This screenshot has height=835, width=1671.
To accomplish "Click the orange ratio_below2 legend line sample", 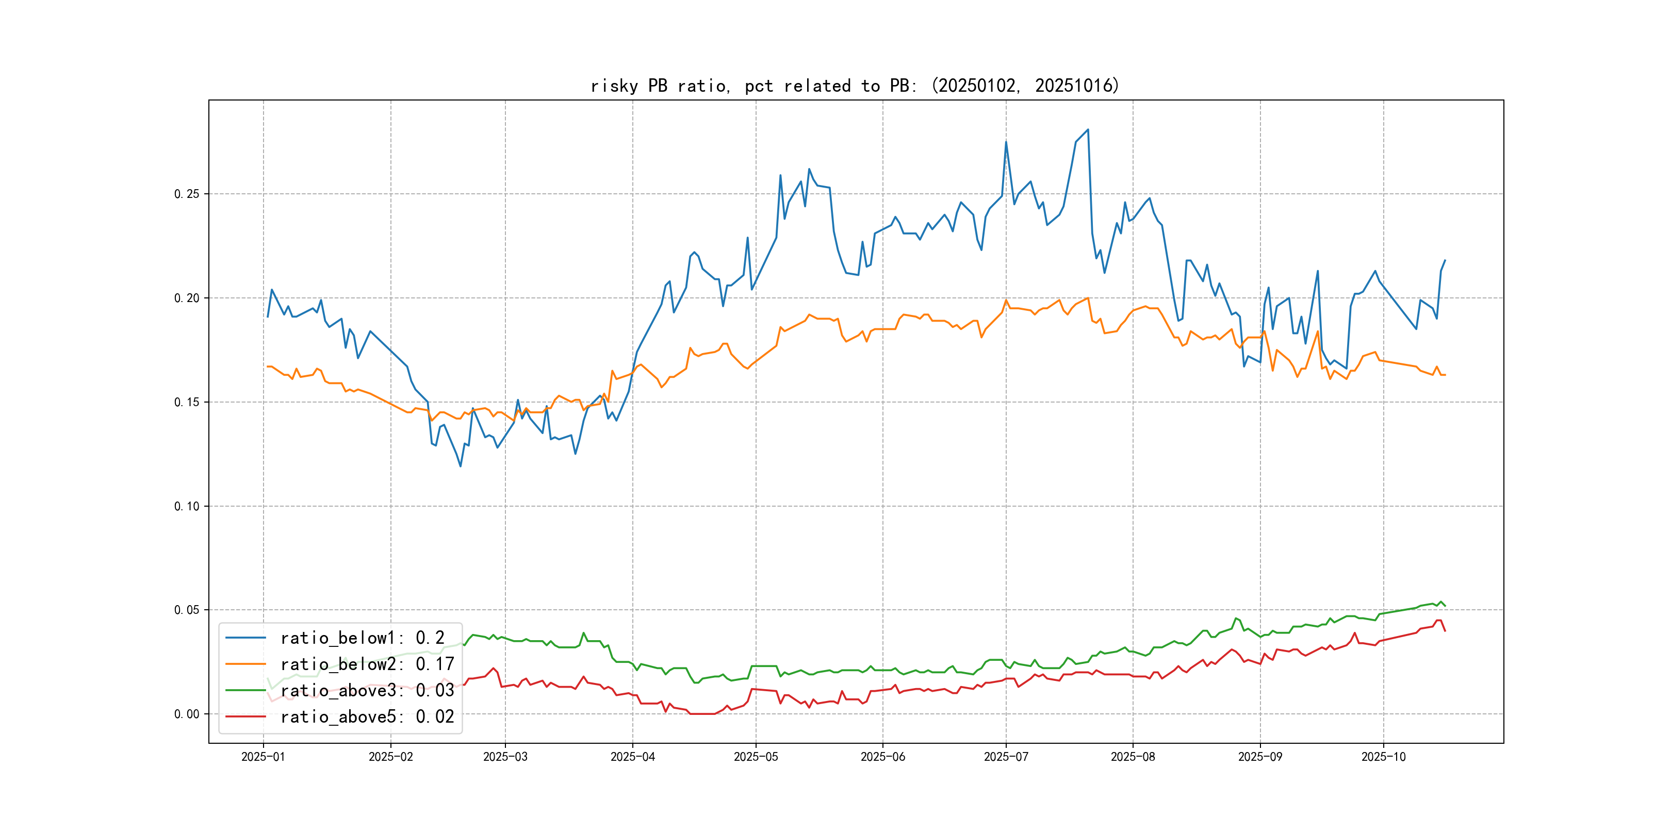I will 245,664.
